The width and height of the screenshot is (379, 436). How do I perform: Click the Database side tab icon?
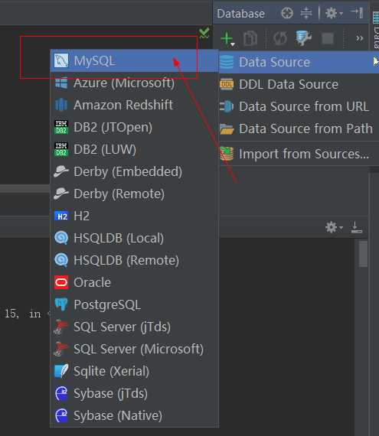tap(376, 18)
